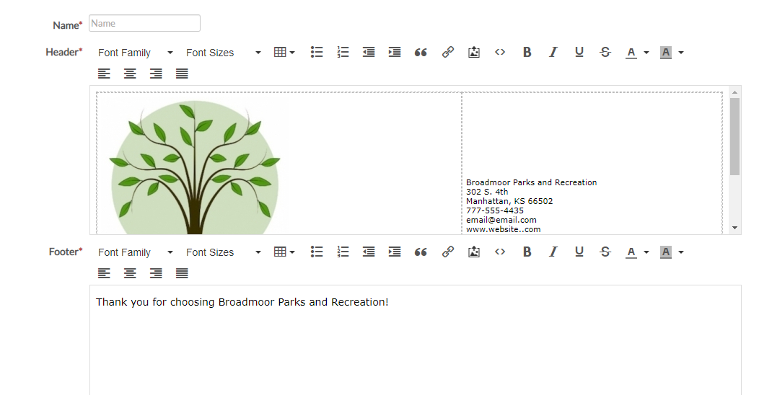Increase indent in Header toolbar
This screenshot has width=759, height=395.
[x=395, y=52]
